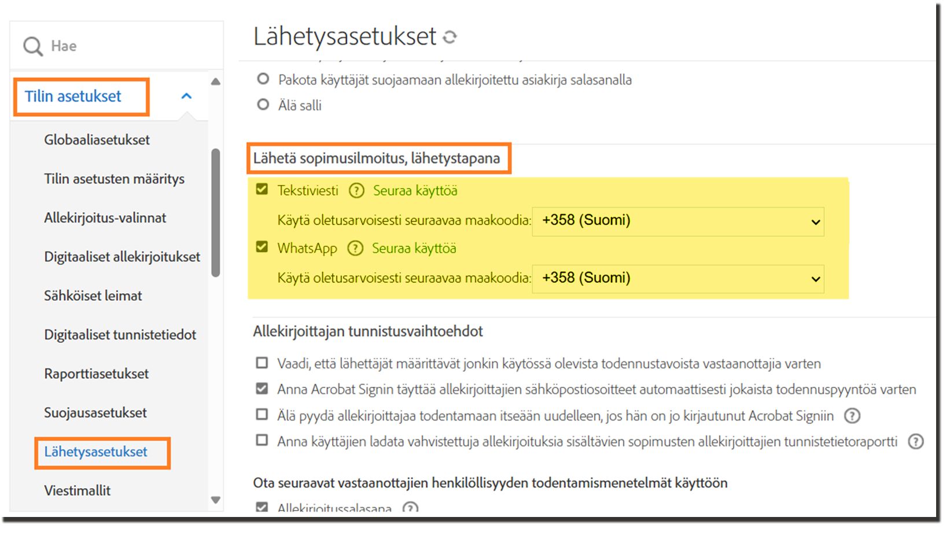
Task: Check Anna käyttäjien ladata tunnistetietoraportti checkbox
Action: pyautogui.click(x=262, y=441)
